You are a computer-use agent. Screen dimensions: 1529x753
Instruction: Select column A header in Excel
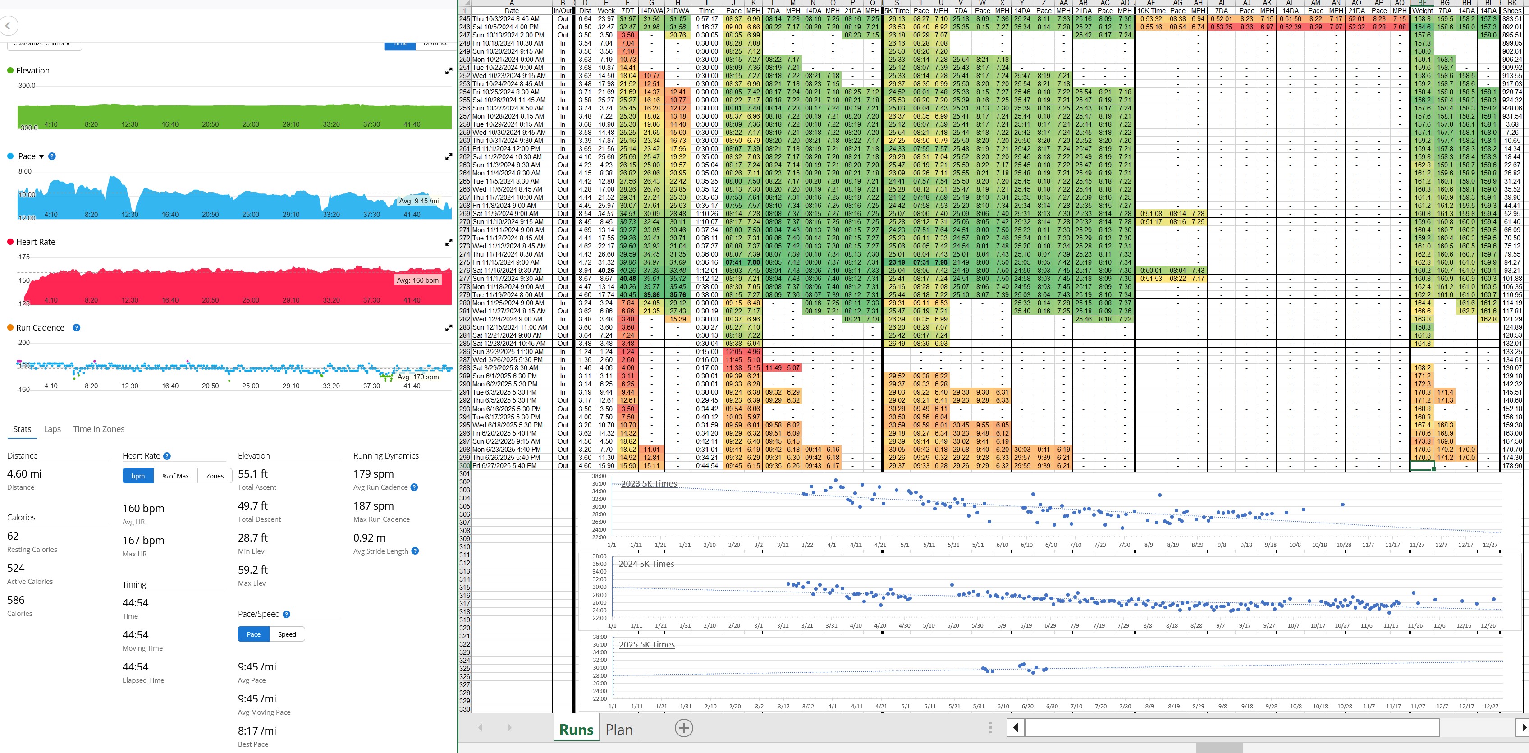pyautogui.click(x=512, y=3)
